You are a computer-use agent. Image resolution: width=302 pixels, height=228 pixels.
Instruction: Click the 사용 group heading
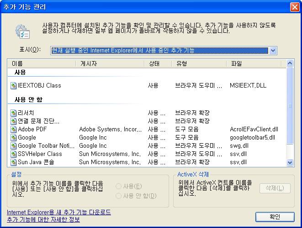click(20, 73)
